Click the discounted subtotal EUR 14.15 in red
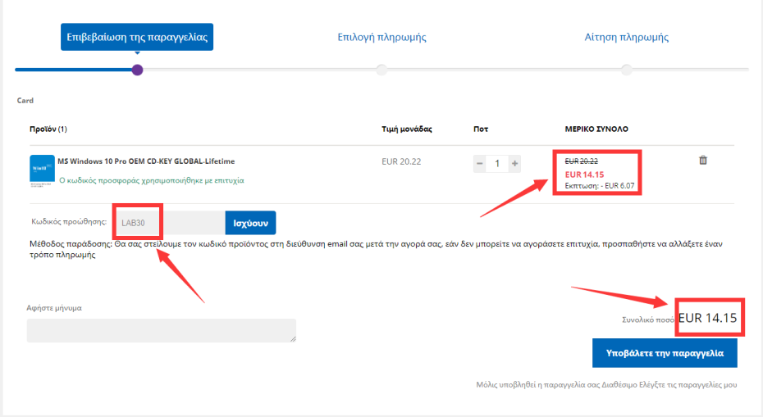Image resolution: width=763 pixels, height=417 pixels. pos(584,175)
